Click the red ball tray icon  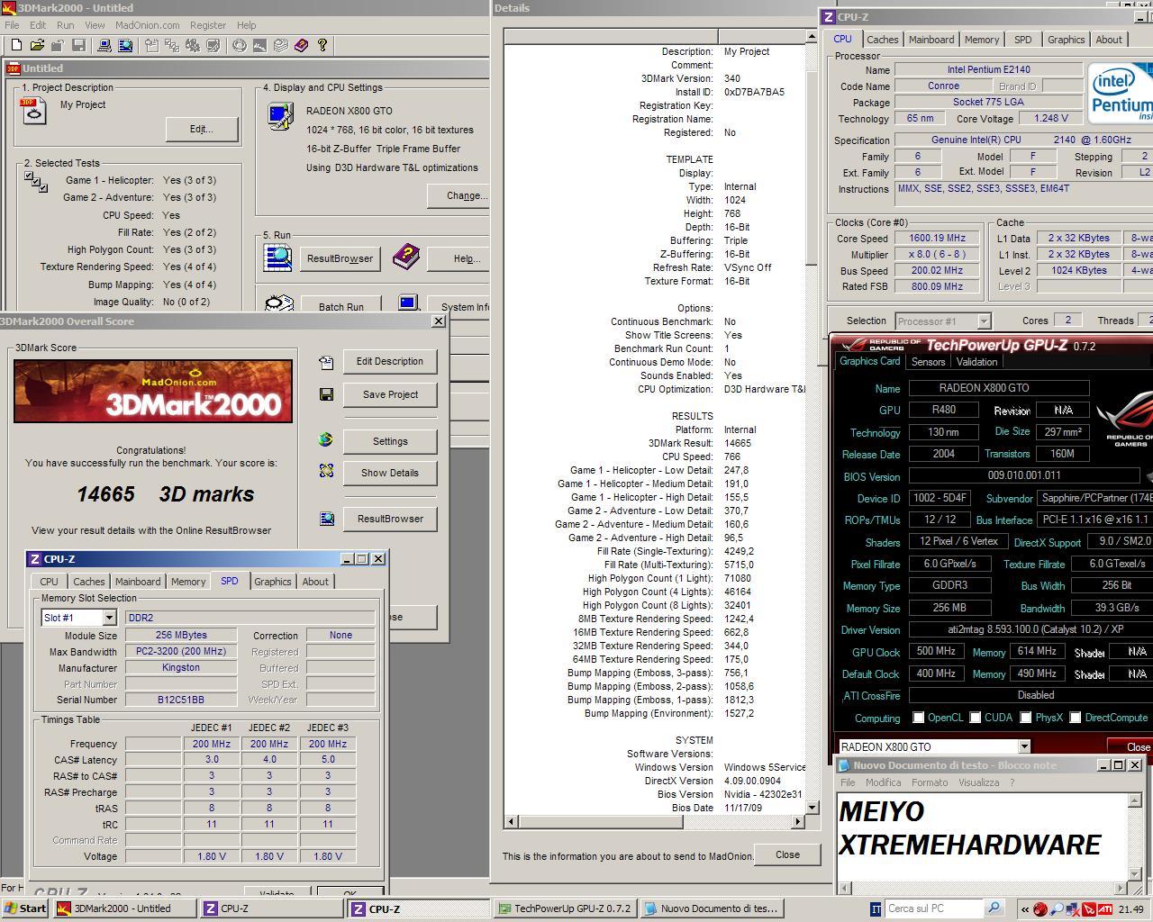pyautogui.click(x=1040, y=908)
